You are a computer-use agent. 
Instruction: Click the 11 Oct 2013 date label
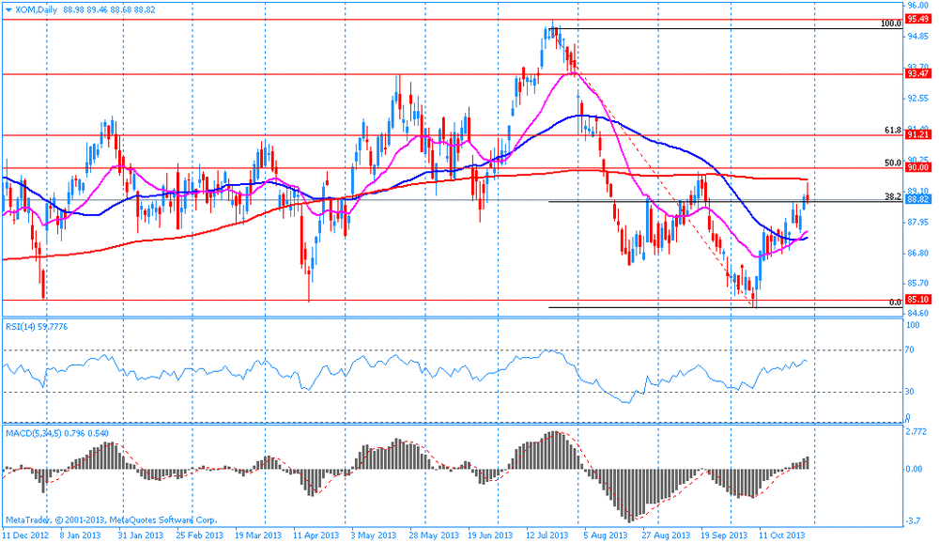click(782, 535)
